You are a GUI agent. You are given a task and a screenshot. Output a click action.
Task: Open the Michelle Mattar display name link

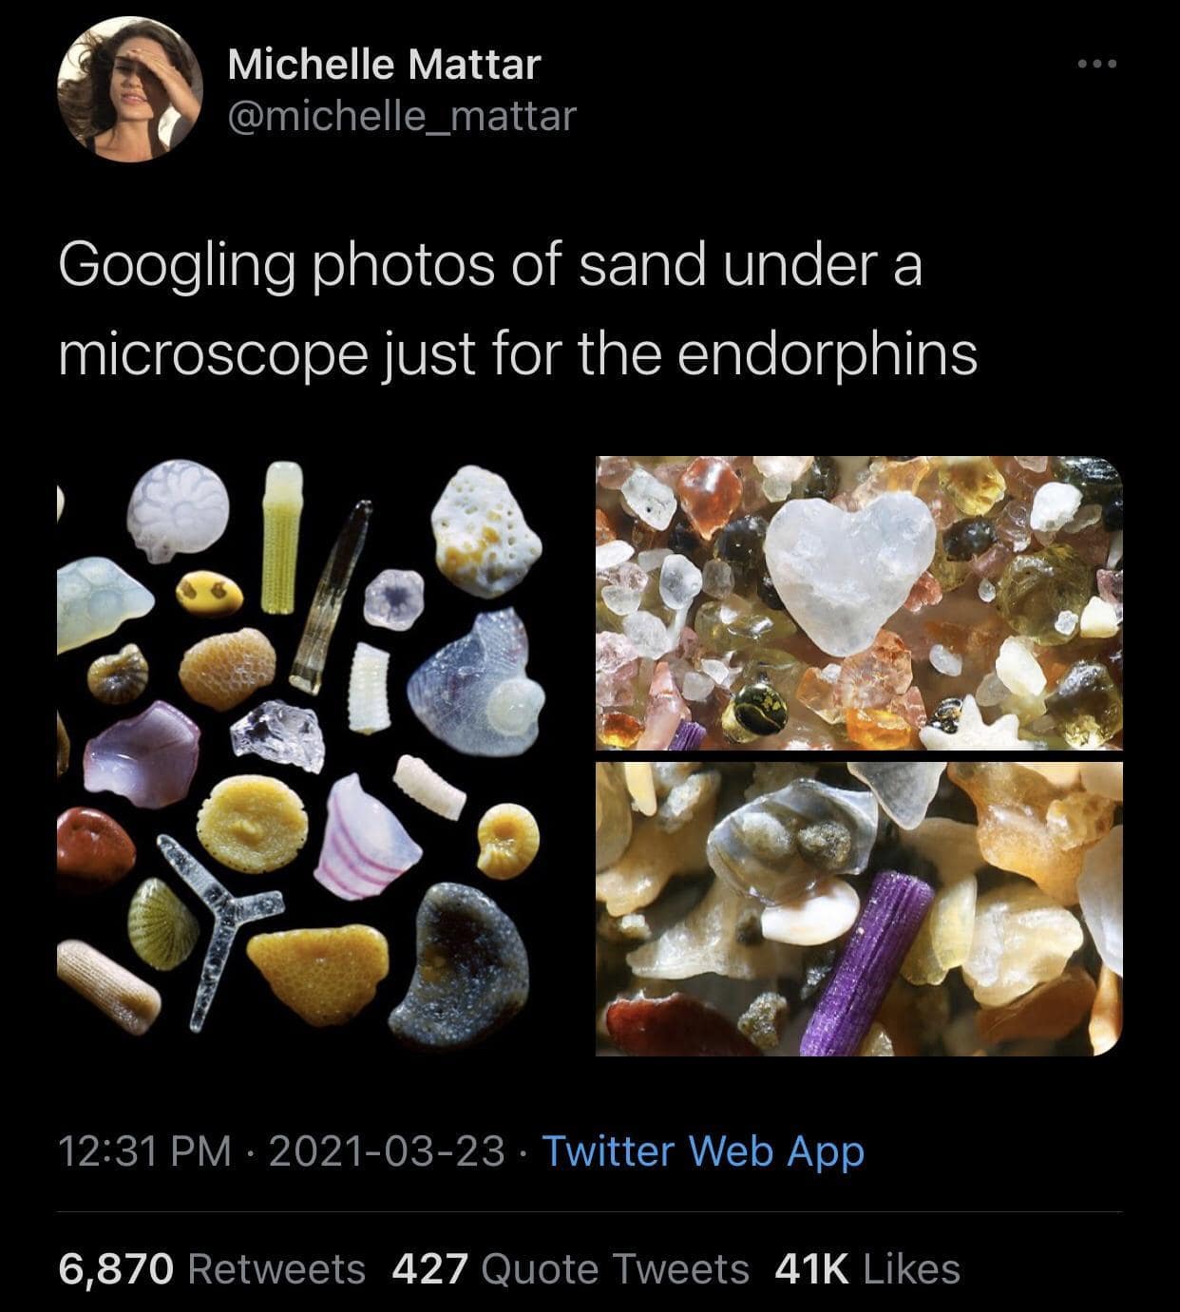(384, 65)
